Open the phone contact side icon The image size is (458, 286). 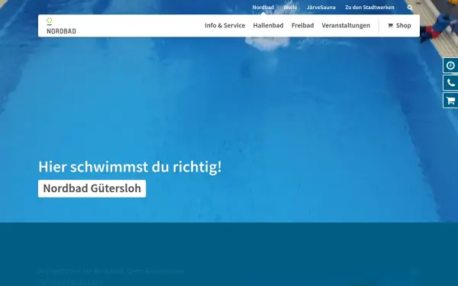tap(450, 83)
